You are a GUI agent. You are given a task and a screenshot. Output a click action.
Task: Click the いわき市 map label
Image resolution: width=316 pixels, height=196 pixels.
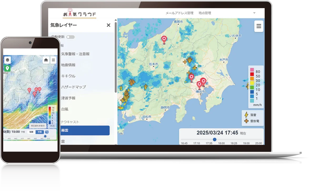[235, 36]
